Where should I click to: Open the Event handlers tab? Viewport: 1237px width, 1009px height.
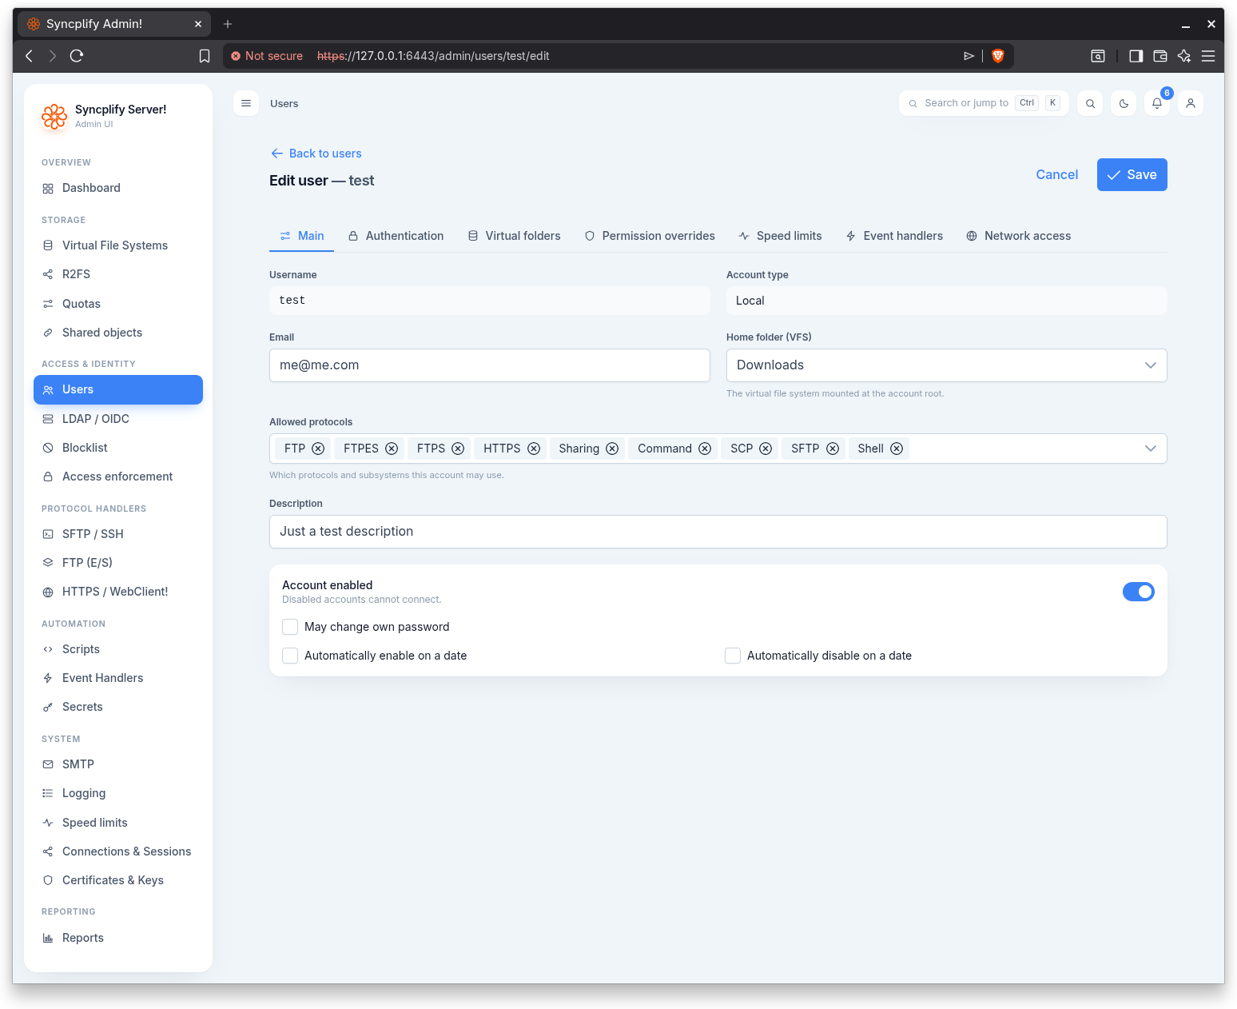click(894, 236)
